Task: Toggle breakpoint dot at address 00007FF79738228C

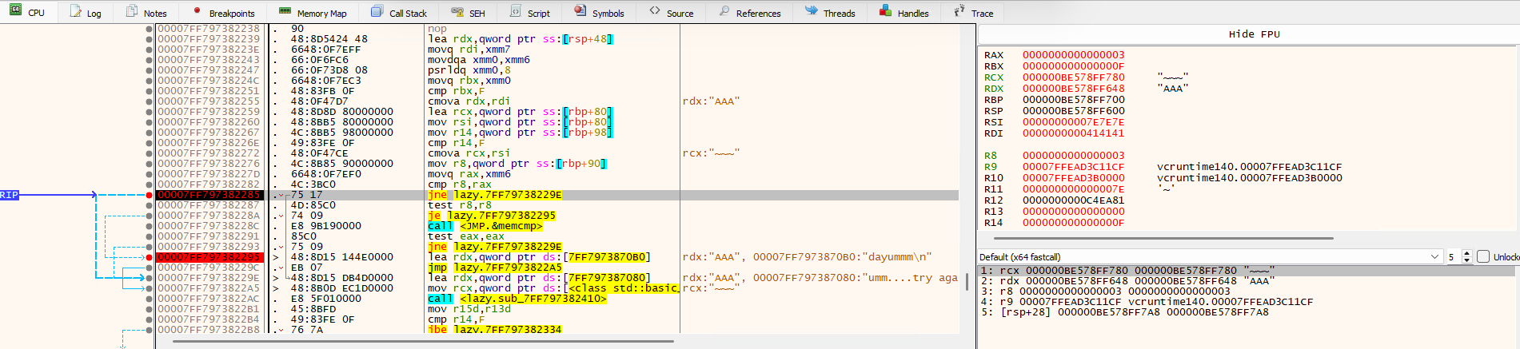Action: [x=150, y=226]
